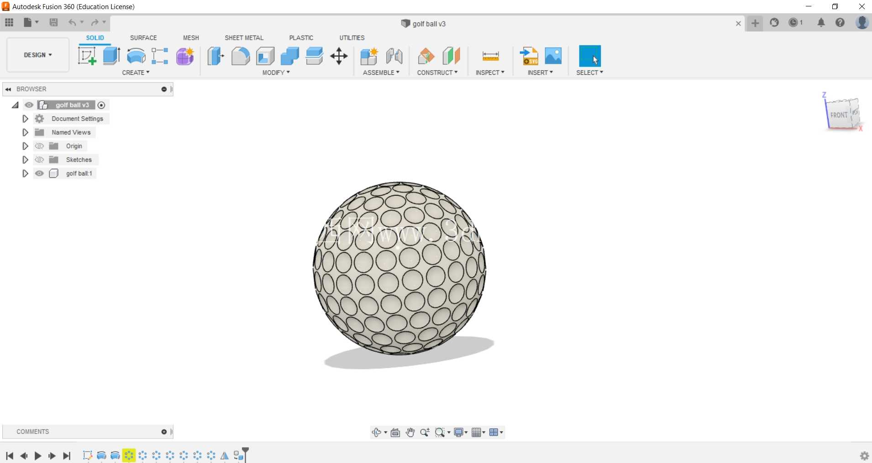Open the Extensions icon in top bar
The image size is (872, 463).
tap(774, 22)
